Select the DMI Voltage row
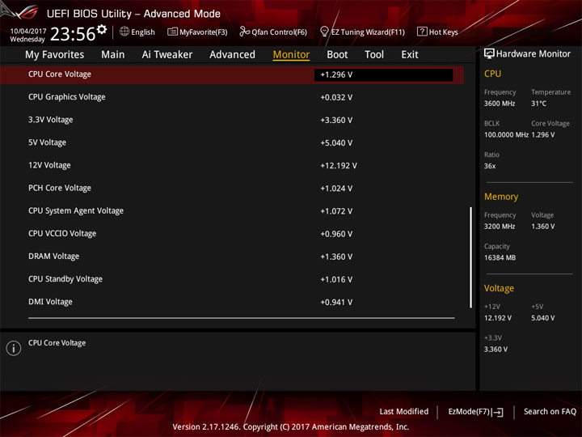 [232, 302]
